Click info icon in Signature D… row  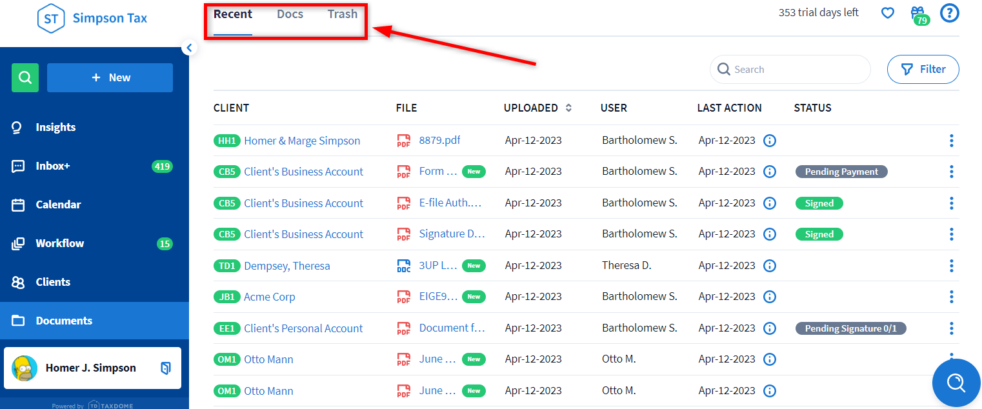[x=770, y=234]
